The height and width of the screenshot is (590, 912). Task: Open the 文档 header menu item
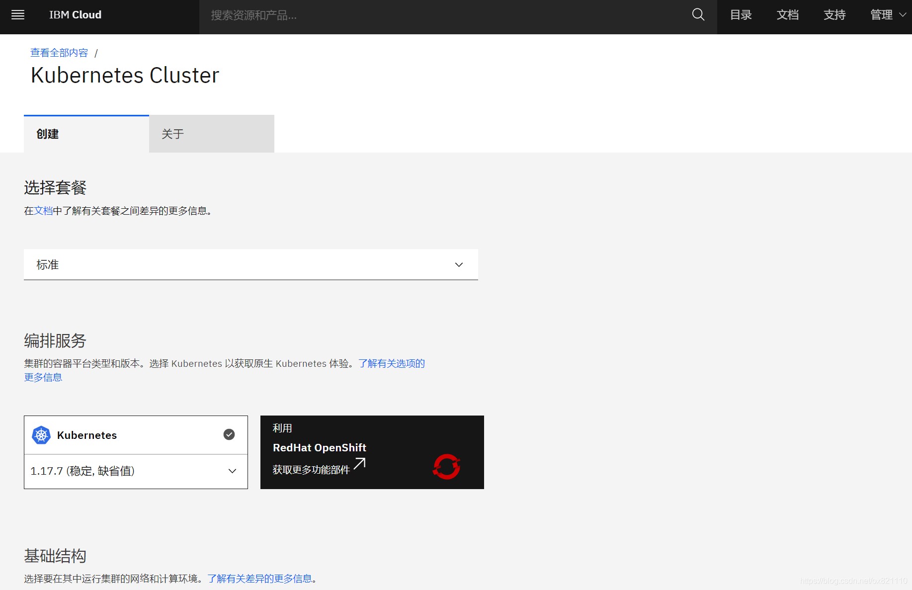tap(788, 15)
